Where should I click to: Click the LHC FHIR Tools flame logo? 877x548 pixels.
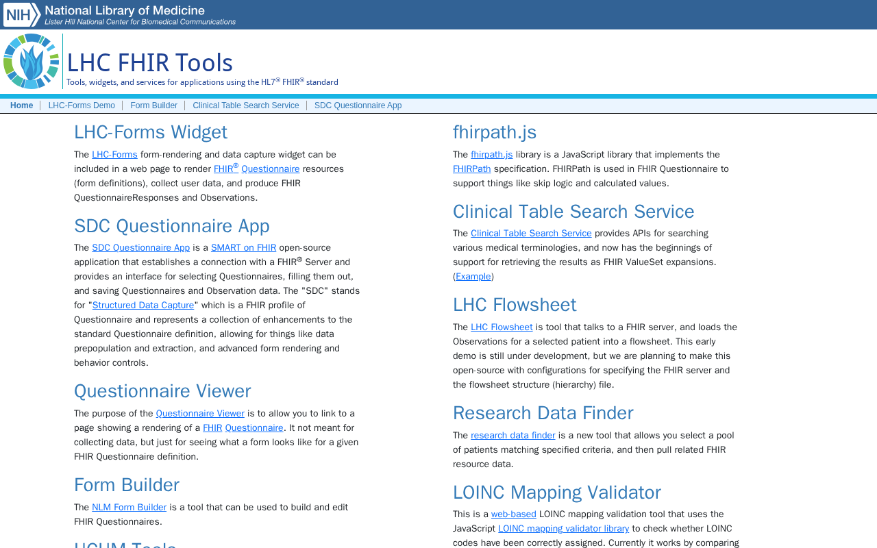point(31,61)
